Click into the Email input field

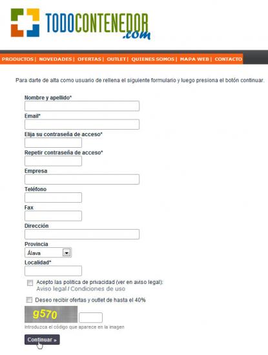(82, 125)
